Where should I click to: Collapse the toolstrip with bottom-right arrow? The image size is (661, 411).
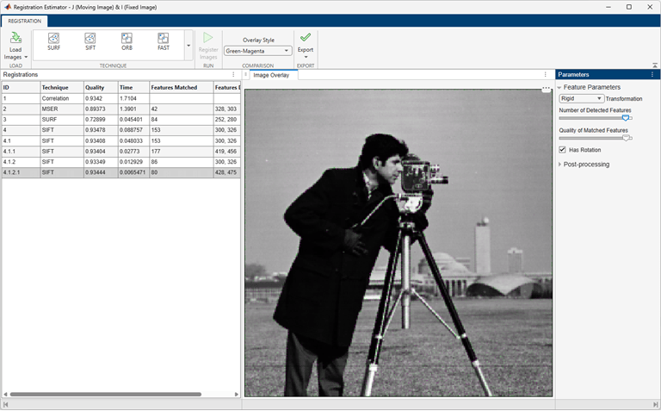(655, 65)
